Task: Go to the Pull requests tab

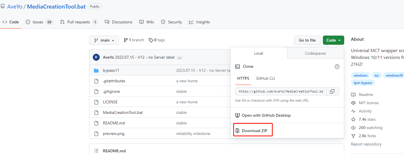Action: point(79,22)
